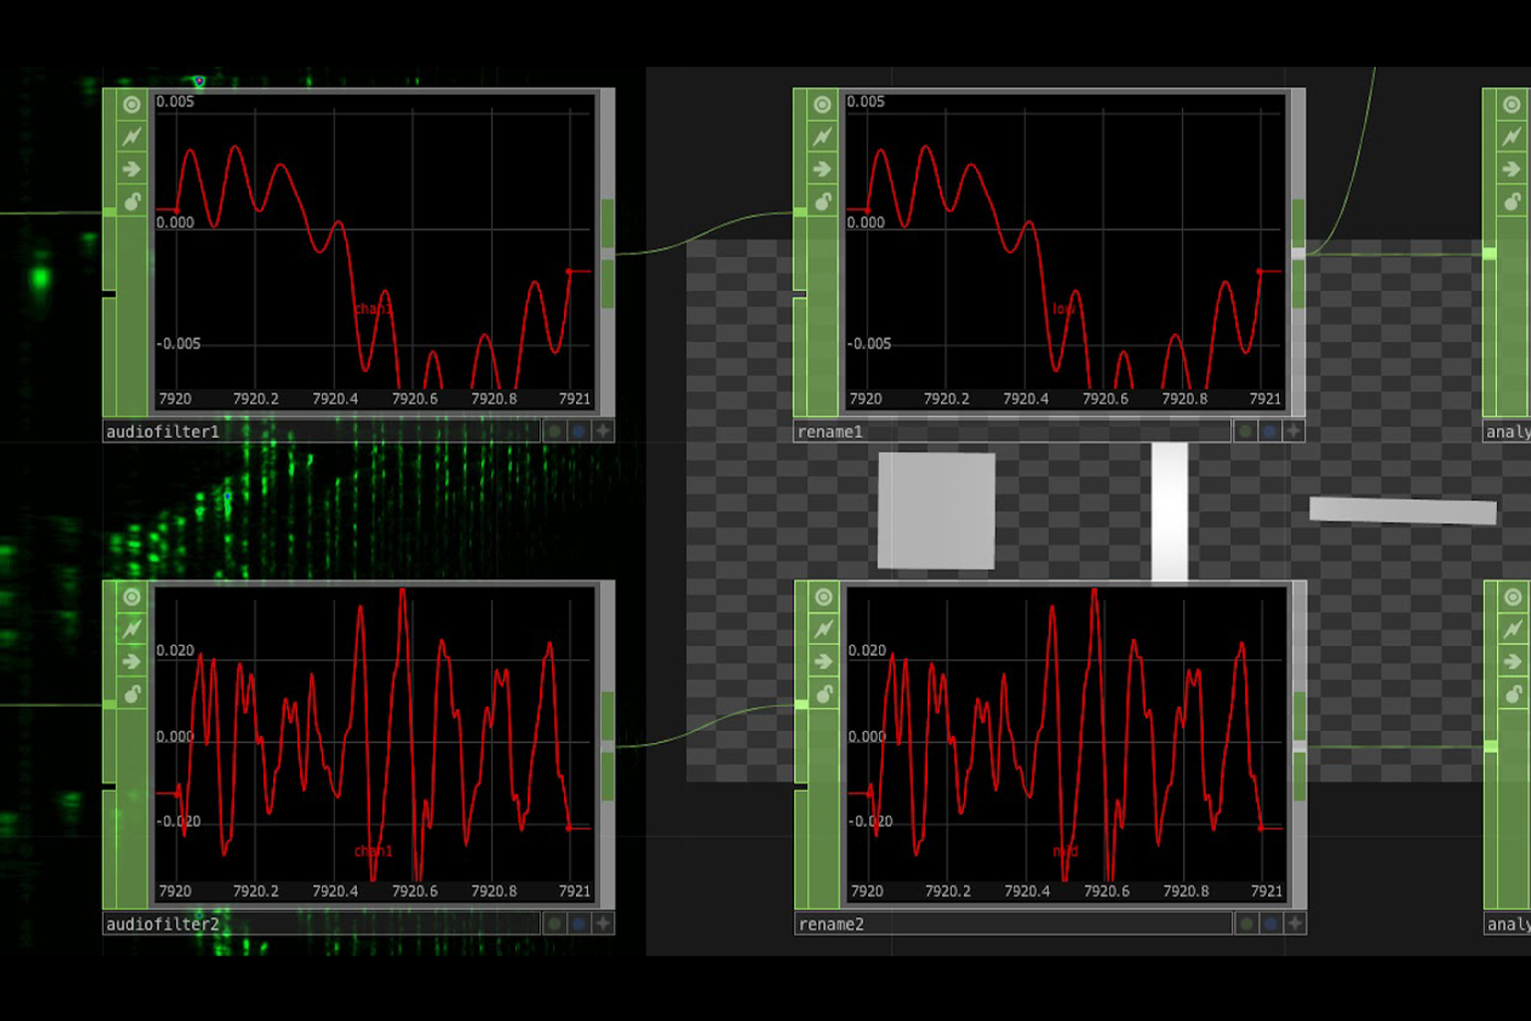
Task: Toggle lock flag on the upper analyze node
Action: [1512, 202]
